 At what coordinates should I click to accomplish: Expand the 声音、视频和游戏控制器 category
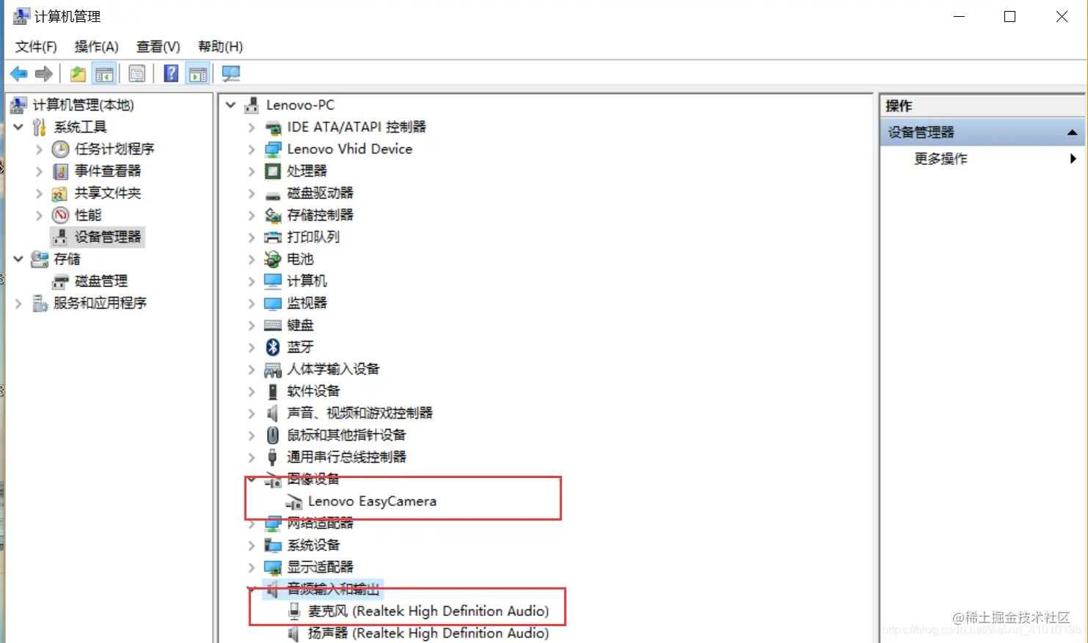[252, 414]
